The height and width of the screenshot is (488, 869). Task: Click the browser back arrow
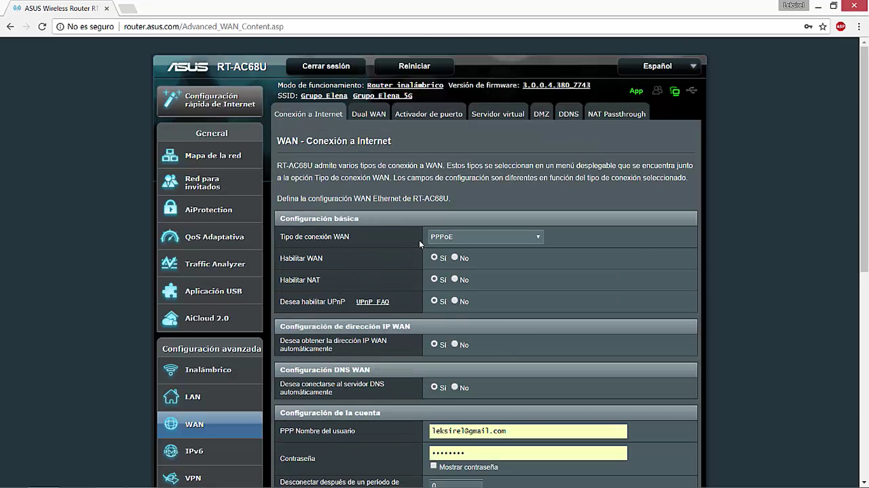10,27
